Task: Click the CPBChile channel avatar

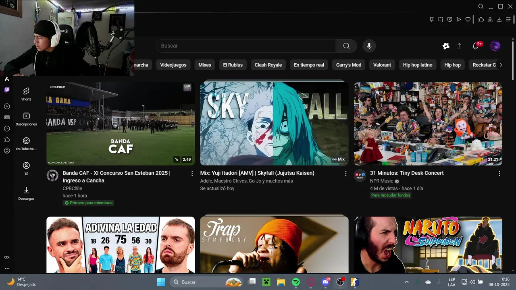Action: (x=52, y=176)
